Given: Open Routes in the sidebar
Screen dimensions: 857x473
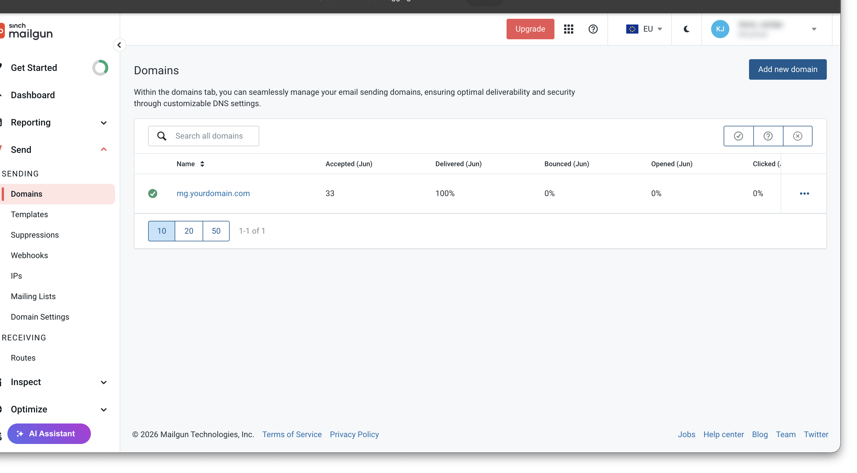Looking at the screenshot, I should [x=23, y=358].
